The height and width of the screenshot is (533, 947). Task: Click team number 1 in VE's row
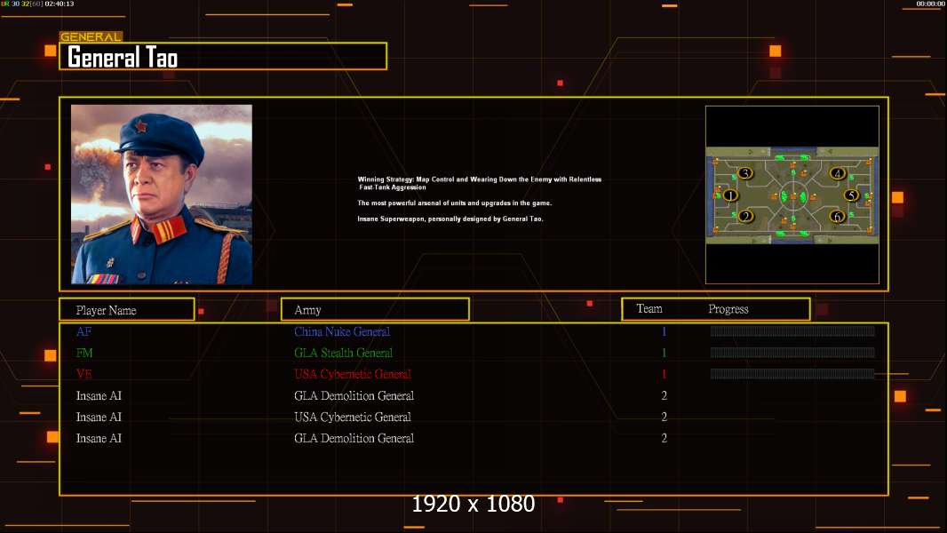tap(664, 374)
